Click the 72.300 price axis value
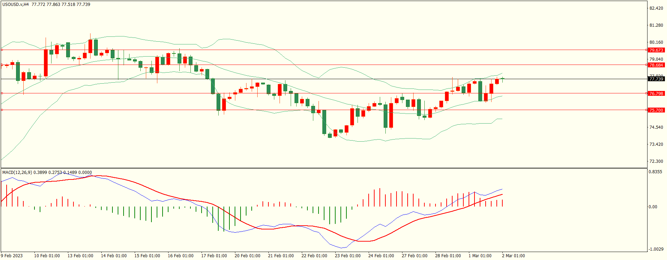The width and height of the screenshot is (667, 260). [656, 161]
